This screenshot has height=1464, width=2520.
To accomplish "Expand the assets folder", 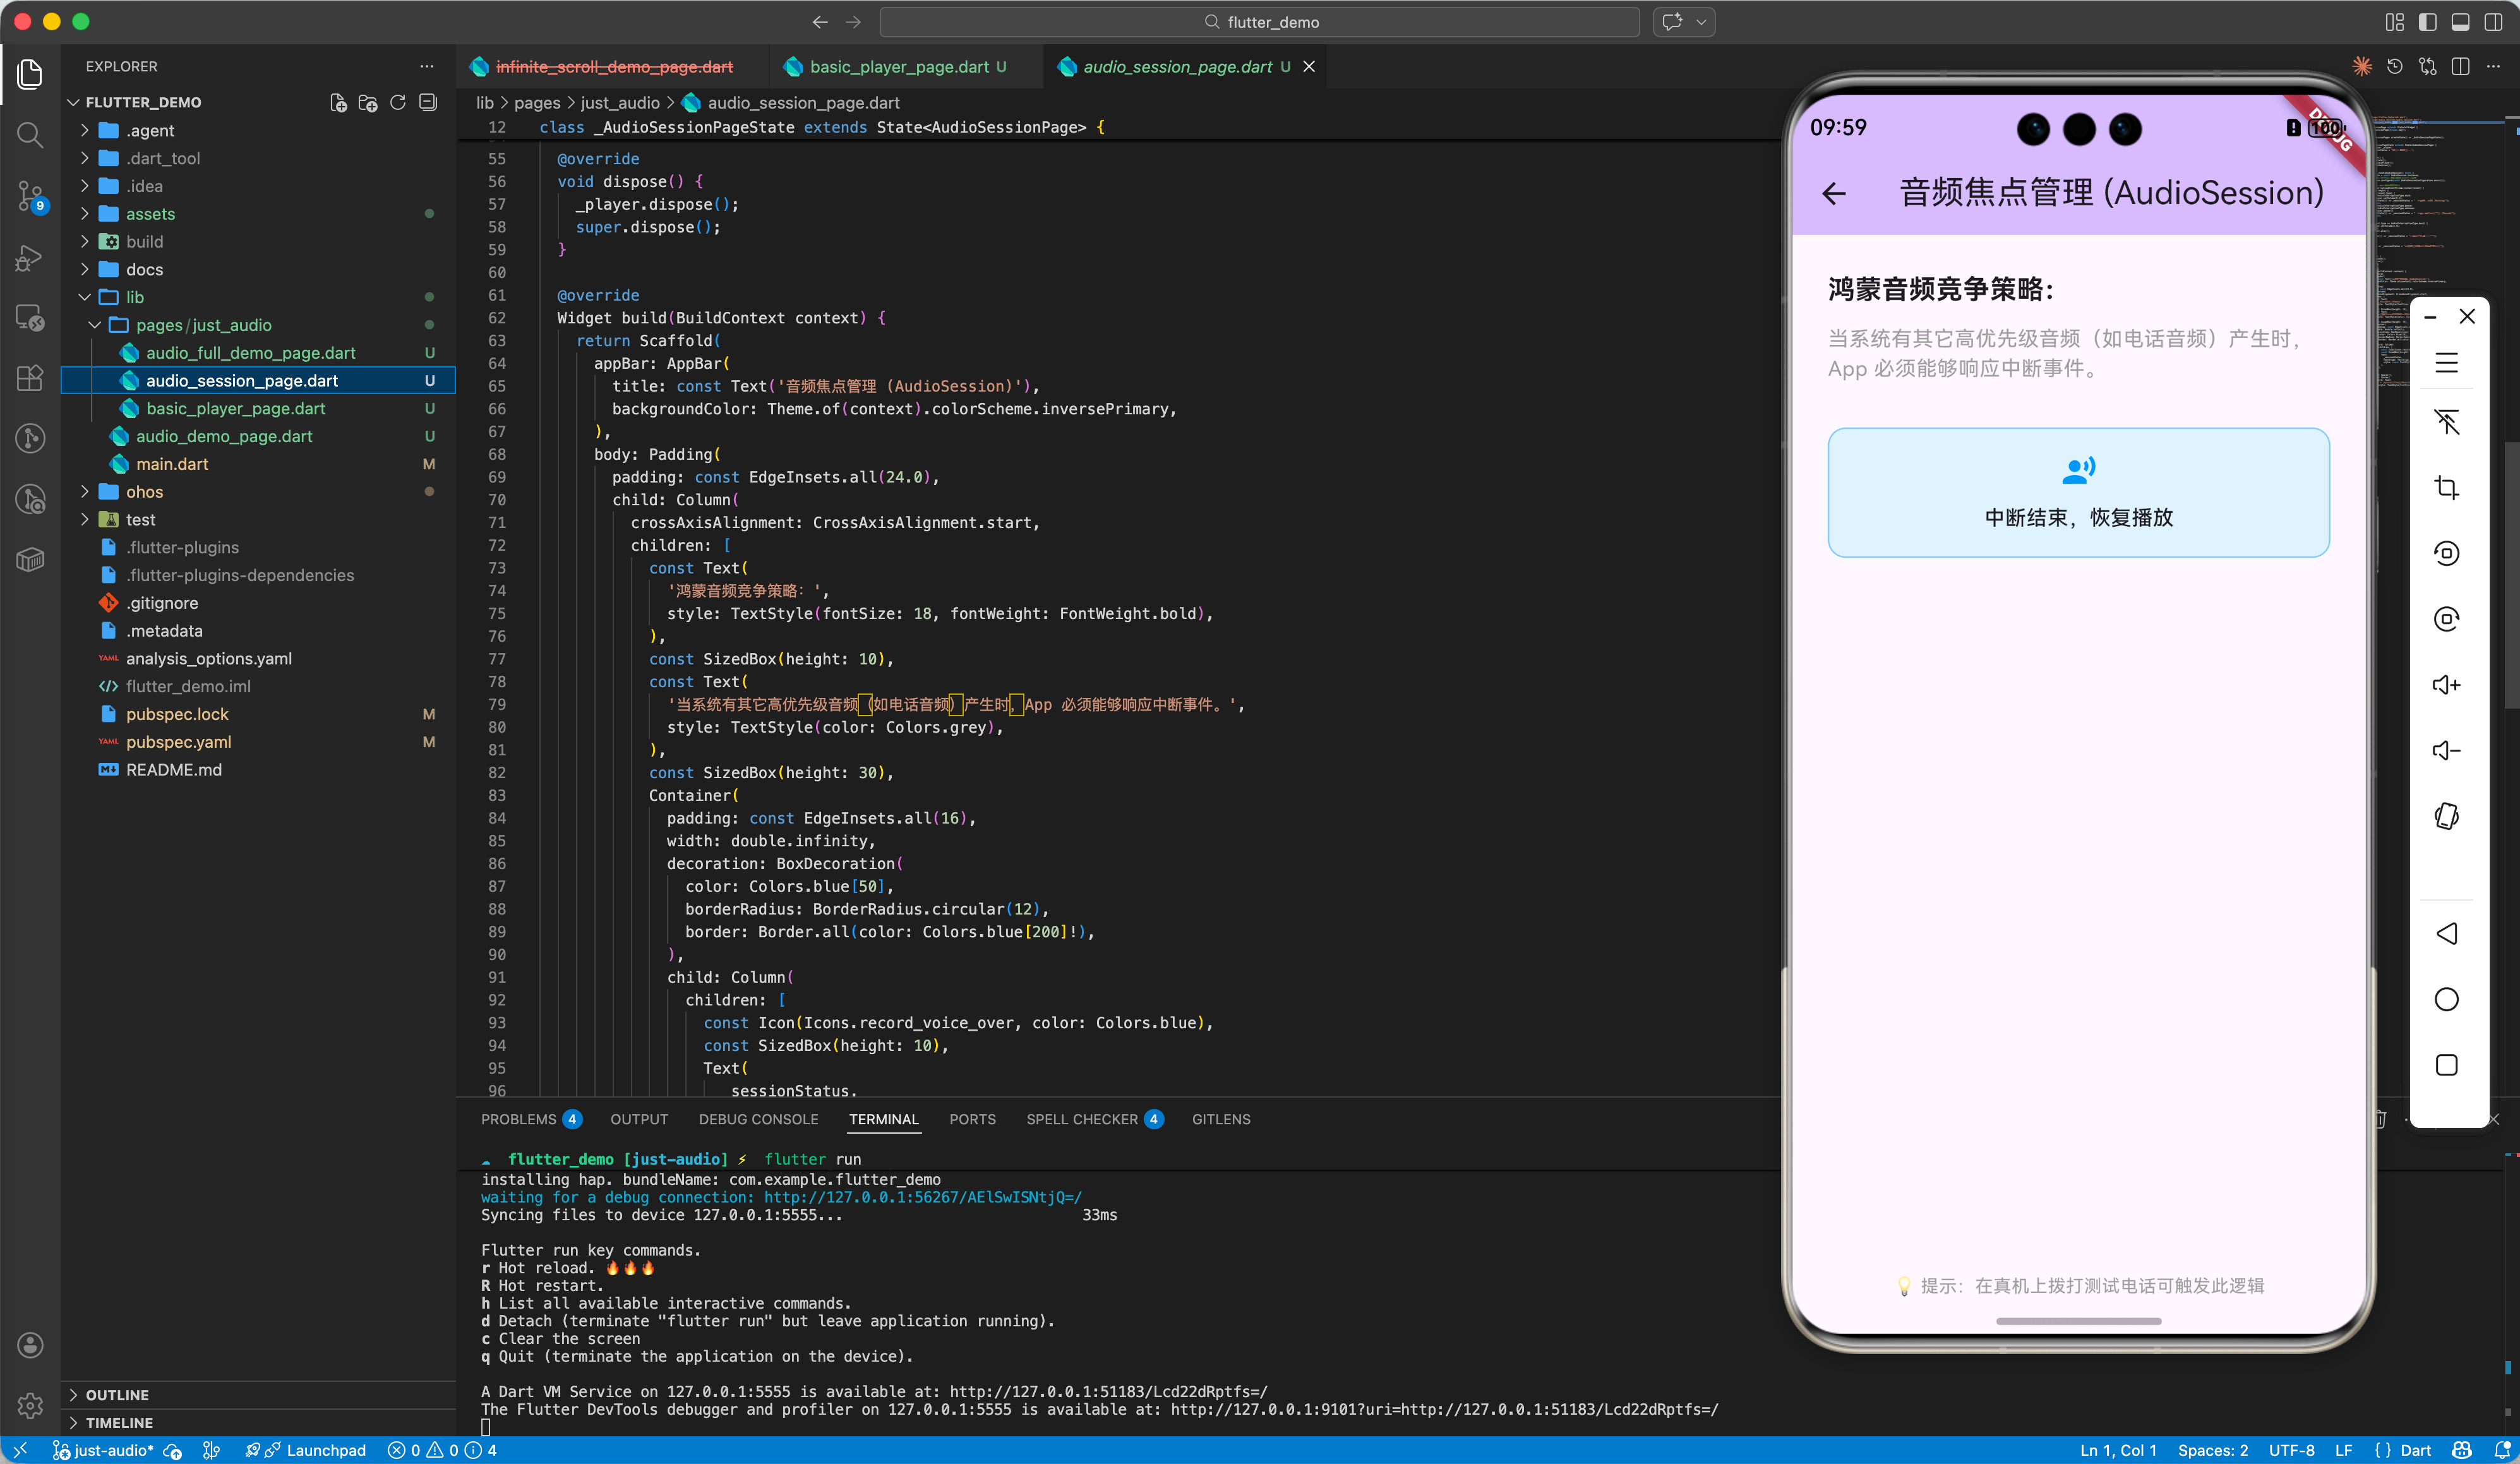I will [x=150, y=214].
